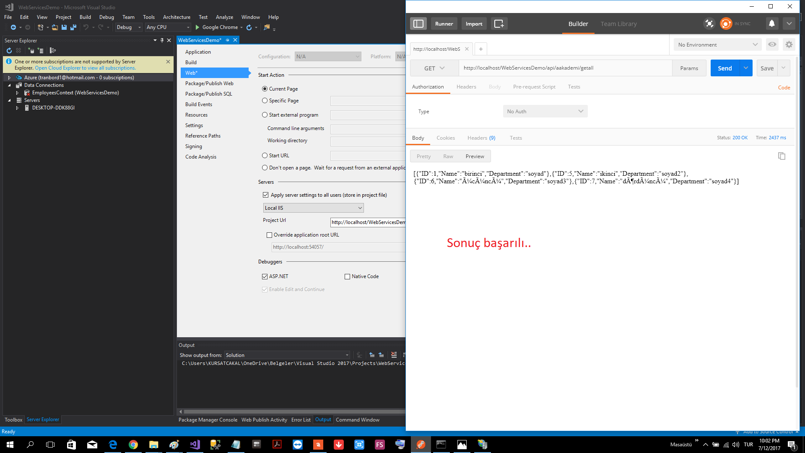Open a new Postman window
The width and height of the screenshot is (805, 453).
(x=499, y=24)
